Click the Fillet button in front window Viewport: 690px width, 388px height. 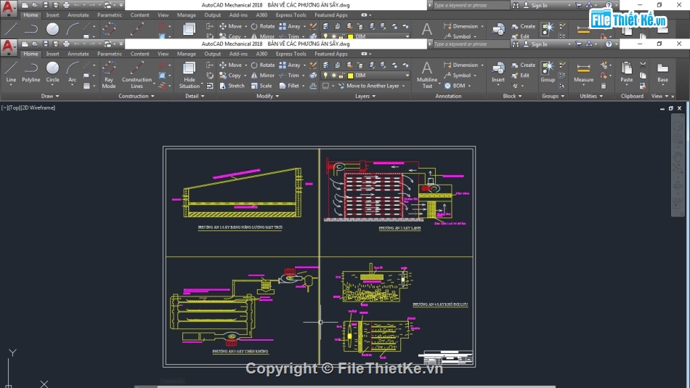click(x=289, y=86)
